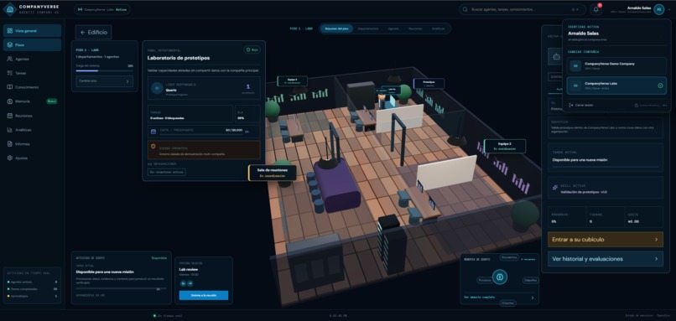
Task: Click the Entrar a su cubículo chevron
Action: click(x=656, y=239)
